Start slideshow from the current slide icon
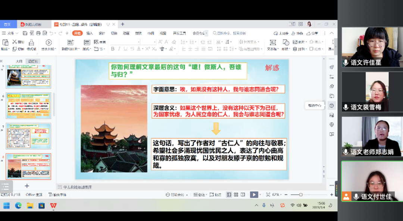 click(x=49, y=43)
